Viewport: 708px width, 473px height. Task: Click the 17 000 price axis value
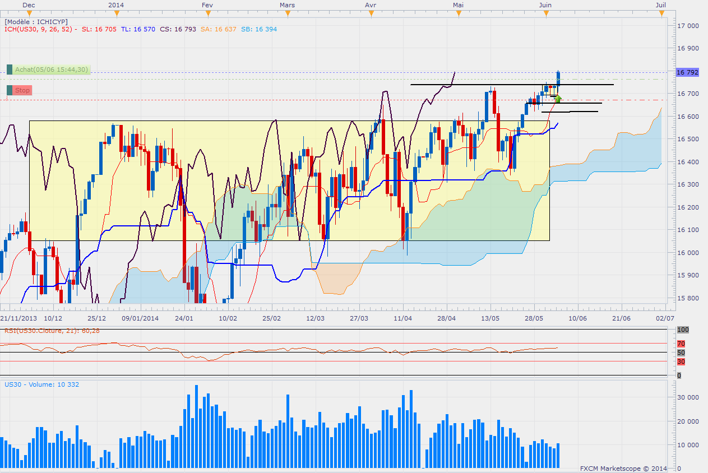pos(688,26)
